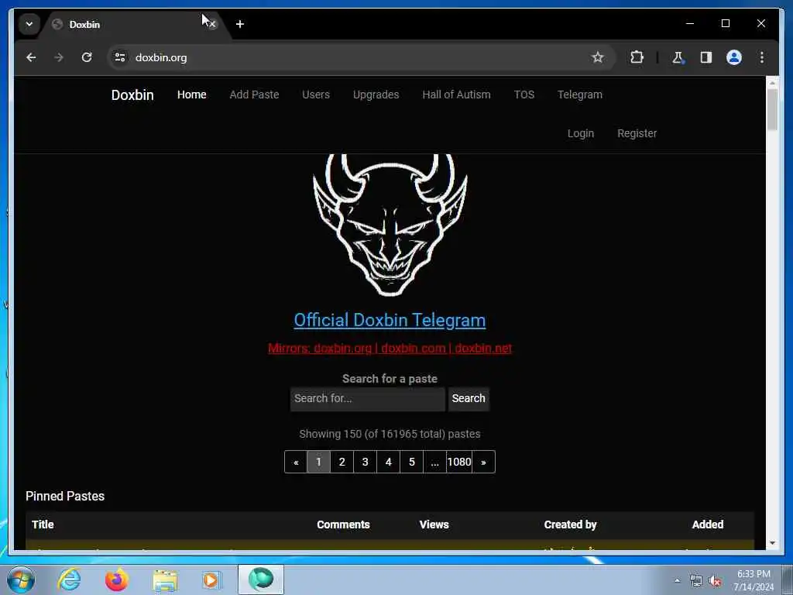Screen dimensions: 793x595
Task: Click the Login link
Action: click(x=581, y=133)
